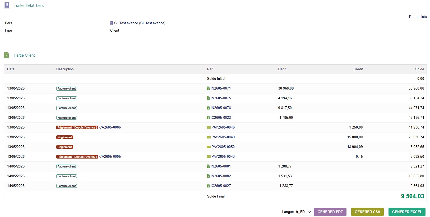Image resolution: width=430 pixels, height=217 pixels.
Task: Open credit note IC2605-0027
Action: (x=221, y=186)
